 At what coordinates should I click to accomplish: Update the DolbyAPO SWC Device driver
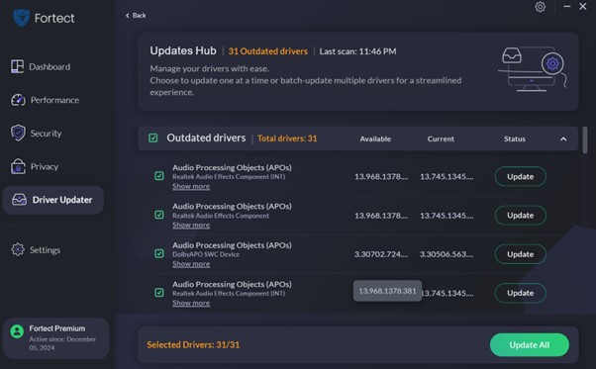(x=521, y=254)
